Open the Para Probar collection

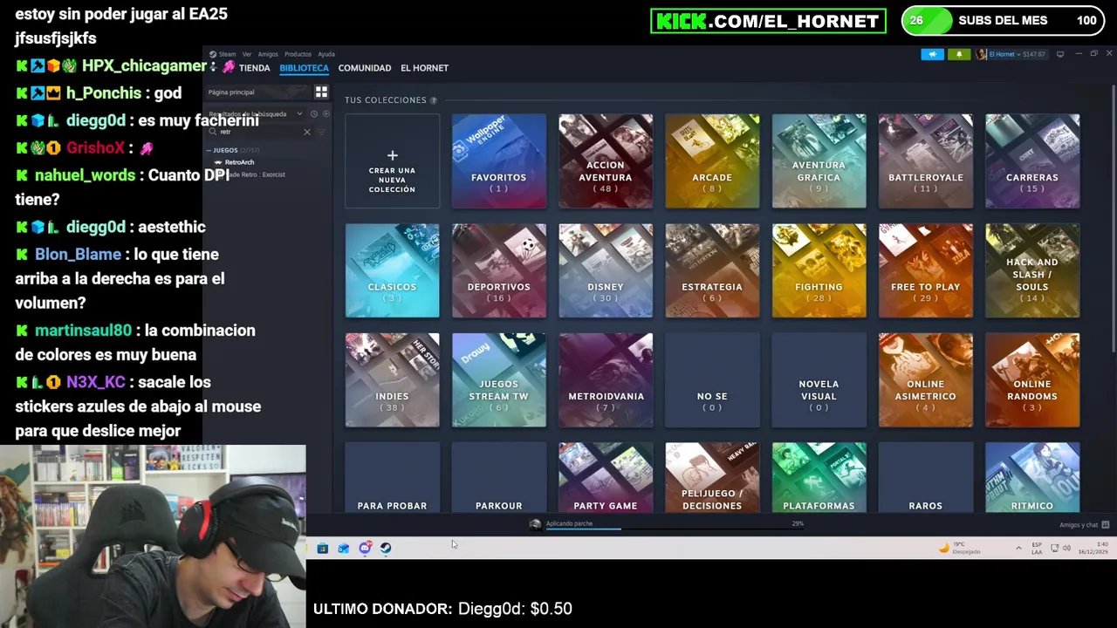[392, 477]
